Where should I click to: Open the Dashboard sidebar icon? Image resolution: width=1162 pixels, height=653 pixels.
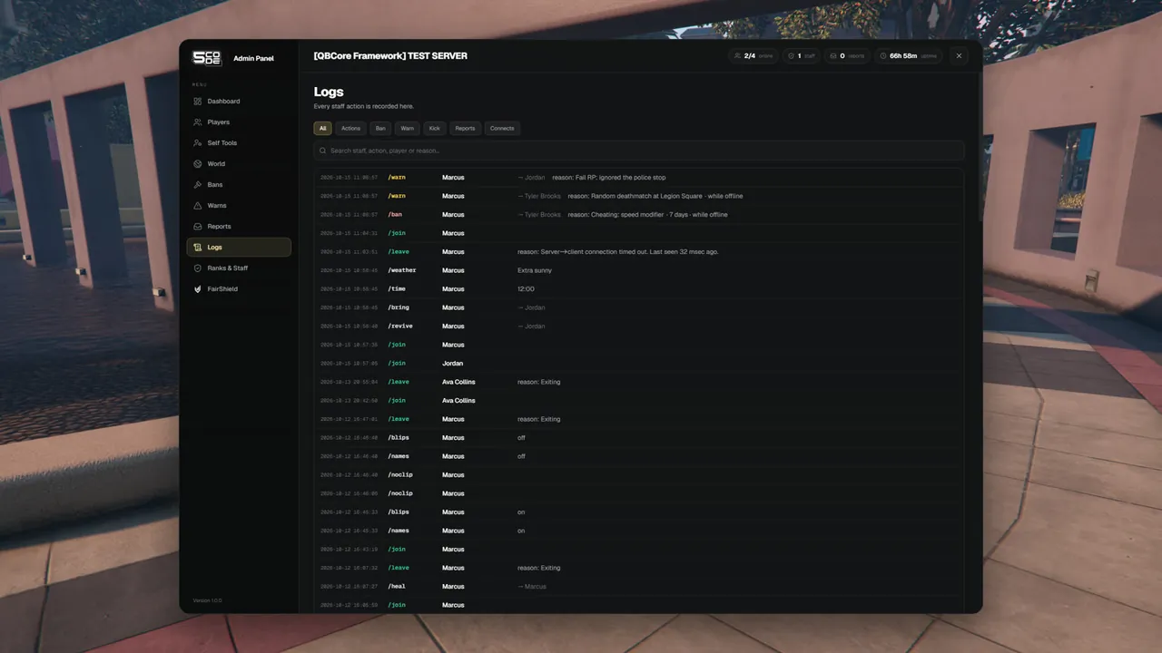pos(198,102)
